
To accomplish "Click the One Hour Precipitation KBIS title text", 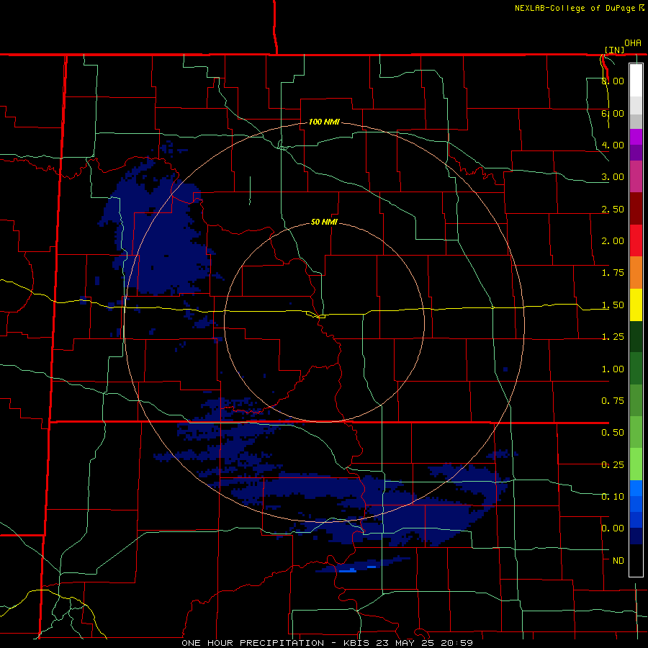I will pyautogui.click(x=327, y=643).
